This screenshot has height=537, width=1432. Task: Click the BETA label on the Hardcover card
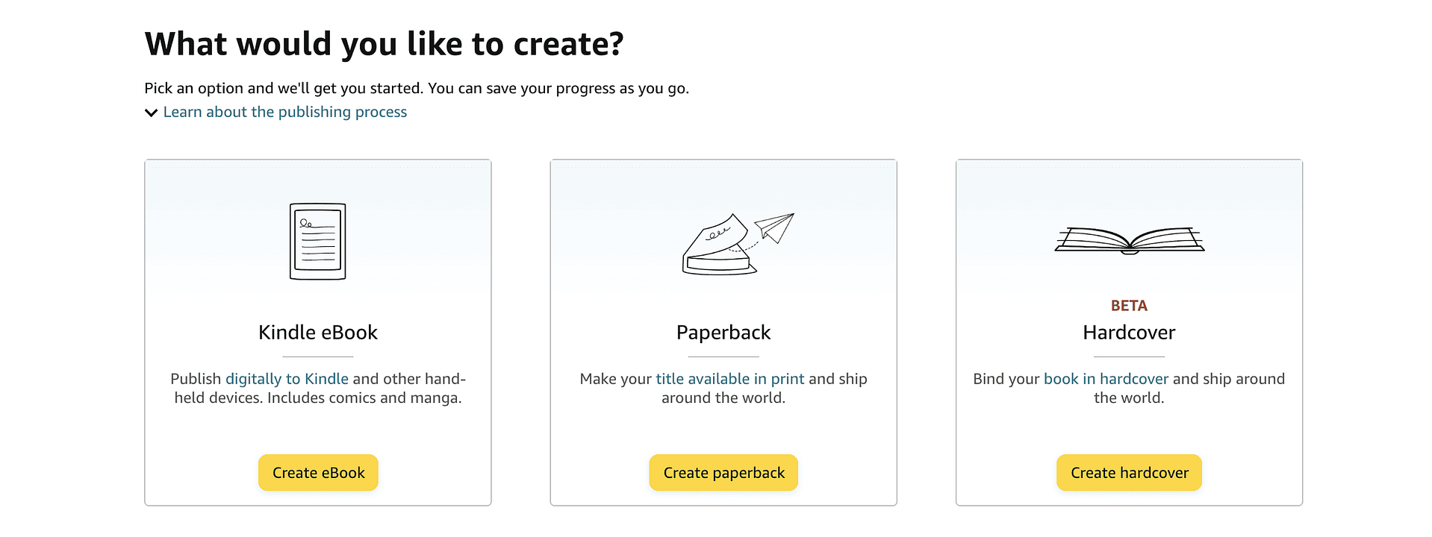click(1129, 305)
